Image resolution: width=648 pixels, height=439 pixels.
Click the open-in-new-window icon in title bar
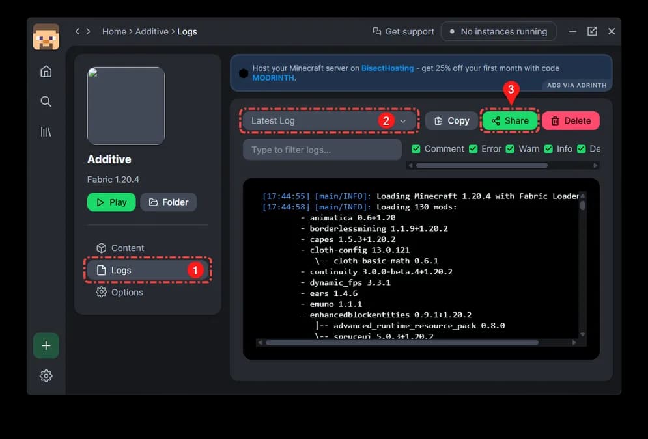[592, 31]
